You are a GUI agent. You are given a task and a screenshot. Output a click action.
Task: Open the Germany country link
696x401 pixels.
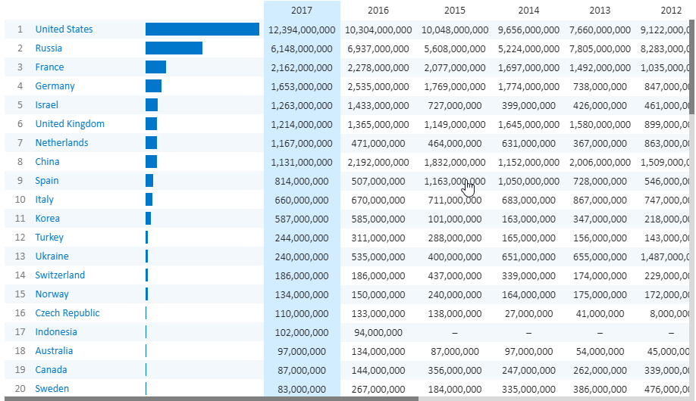click(55, 86)
